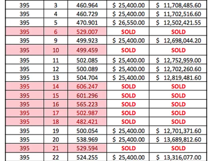215x161 pixels.
Task: Select the lot number 18 cell
Action: click(x=55, y=121)
